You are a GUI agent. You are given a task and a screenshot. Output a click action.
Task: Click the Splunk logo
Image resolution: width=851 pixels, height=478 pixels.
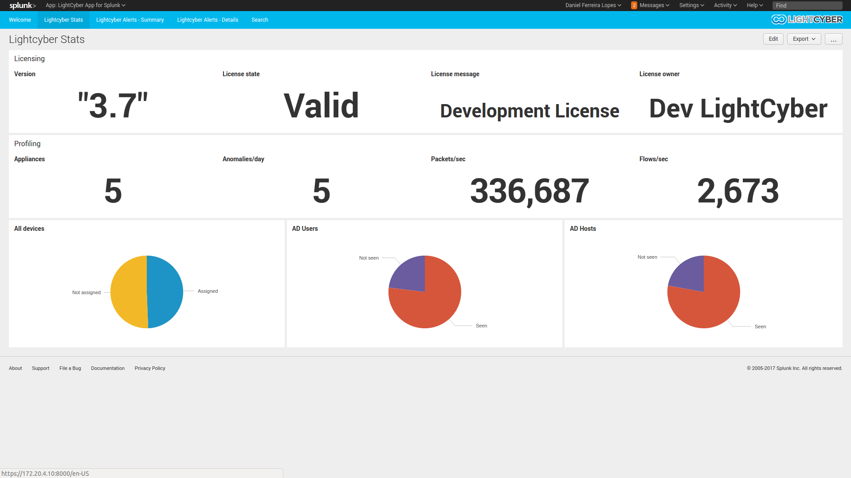click(x=23, y=5)
